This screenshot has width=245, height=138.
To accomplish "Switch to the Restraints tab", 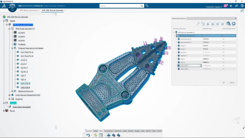I will [x=118, y=131].
